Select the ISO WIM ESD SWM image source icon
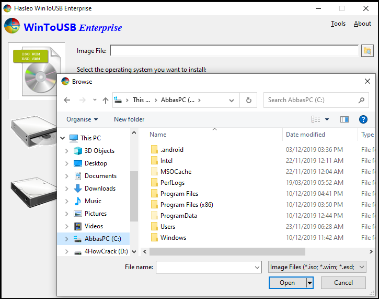This screenshot has height=299, width=379. pos(36,71)
